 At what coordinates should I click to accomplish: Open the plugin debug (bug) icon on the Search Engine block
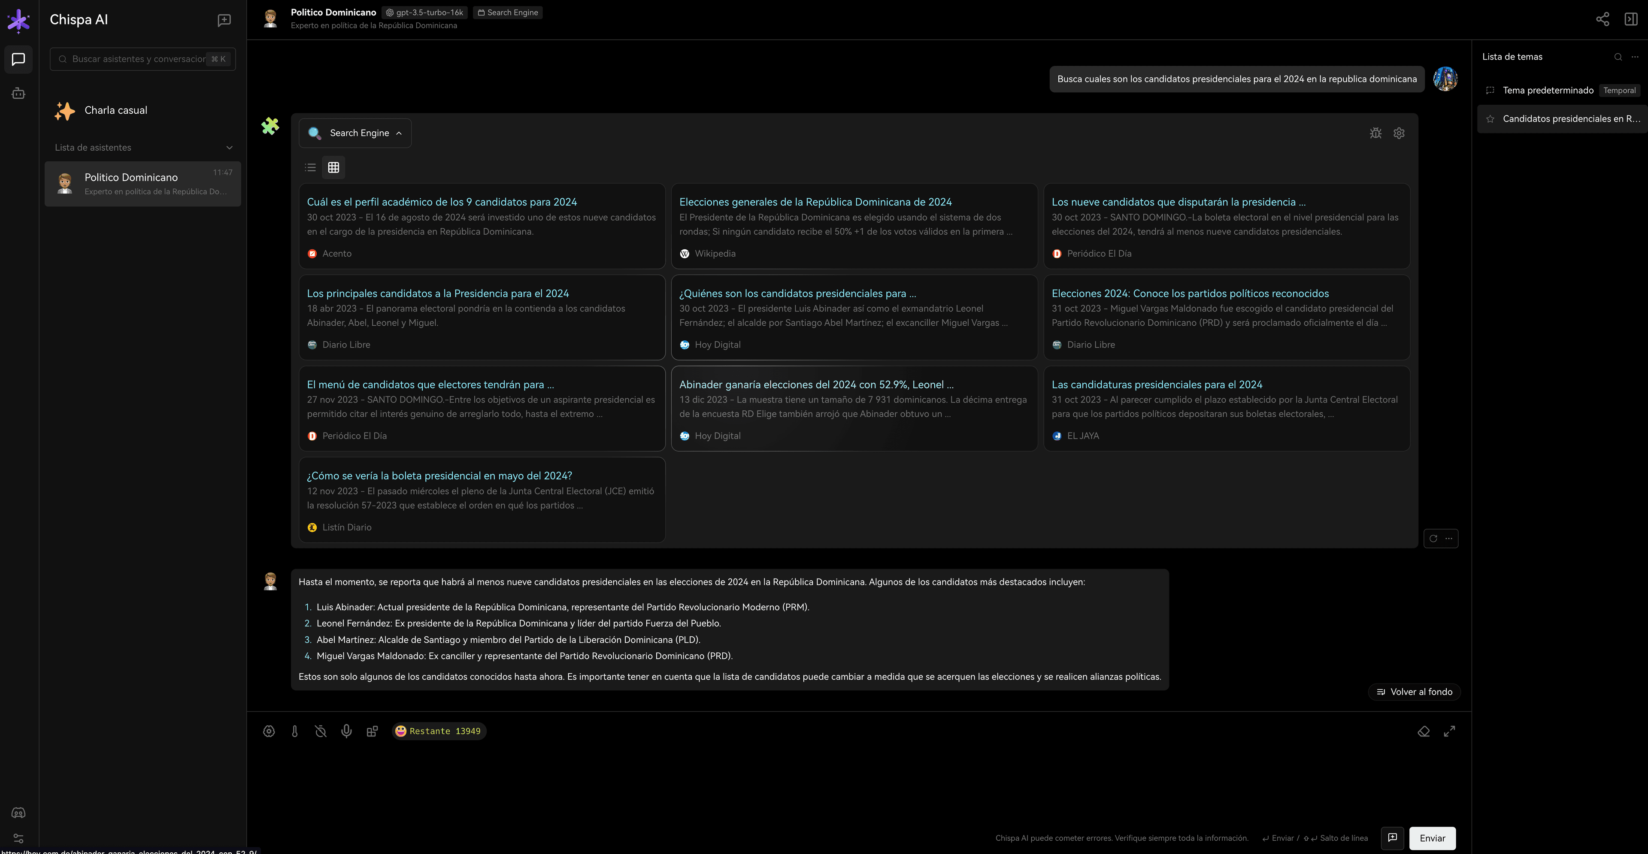click(x=1375, y=133)
